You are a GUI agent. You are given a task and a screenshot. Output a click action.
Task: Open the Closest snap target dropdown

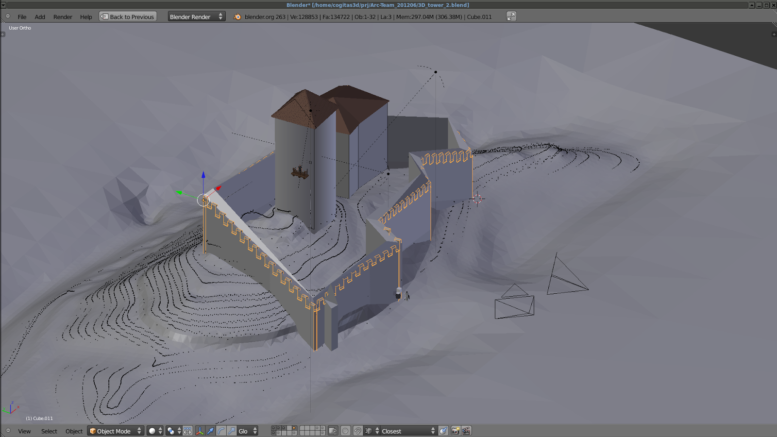(x=407, y=431)
